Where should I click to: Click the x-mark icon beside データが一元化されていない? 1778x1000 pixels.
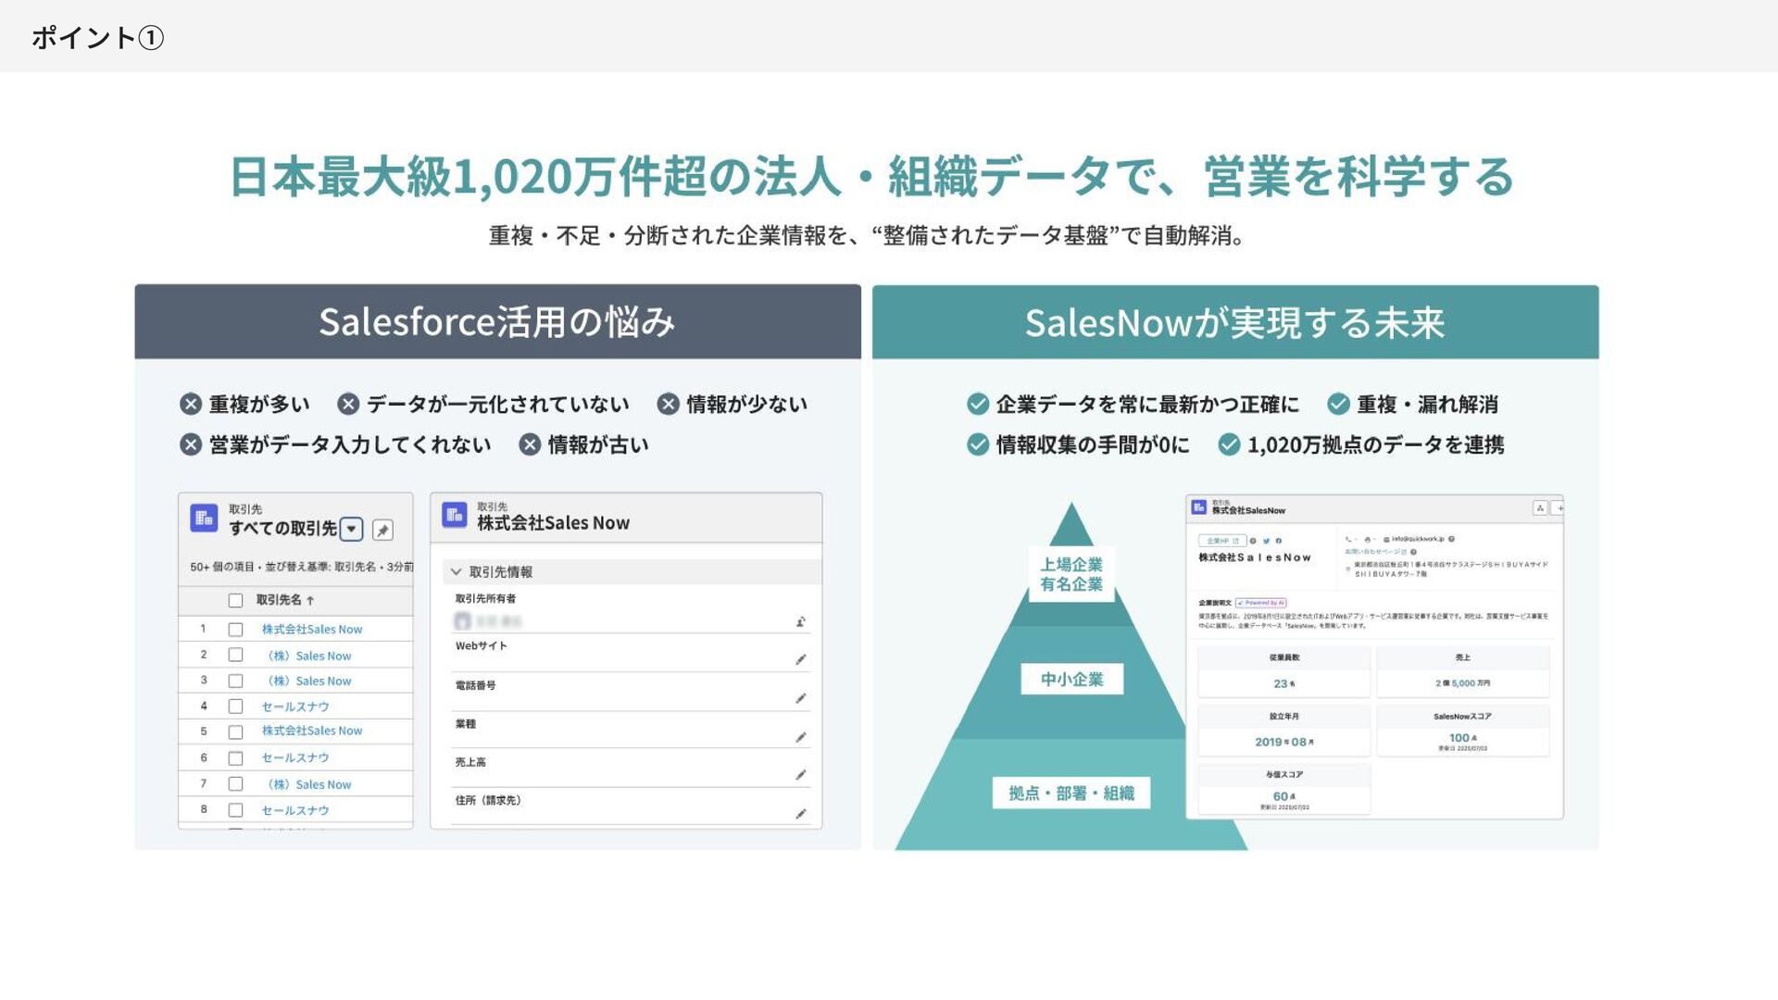(348, 405)
